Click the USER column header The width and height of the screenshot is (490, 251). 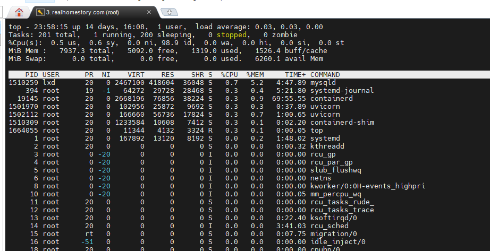(x=51, y=75)
